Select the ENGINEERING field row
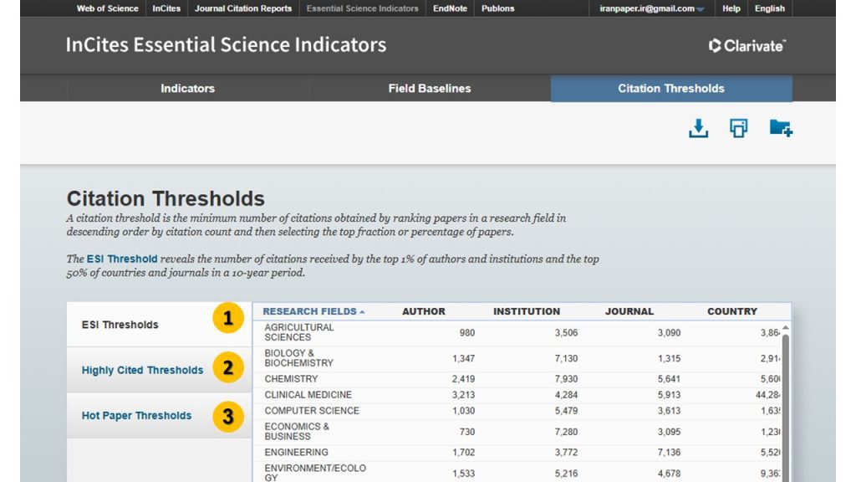This screenshot has width=856, height=482. click(517, 452)
